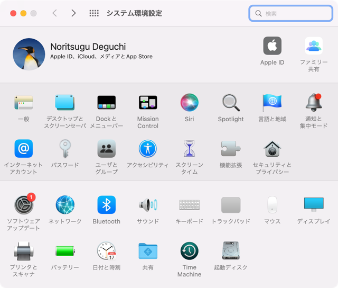The width and height of the screenshot is (338, 288).
Task: Open インターネットアカウント pane
Action: [x=23, y=149]
